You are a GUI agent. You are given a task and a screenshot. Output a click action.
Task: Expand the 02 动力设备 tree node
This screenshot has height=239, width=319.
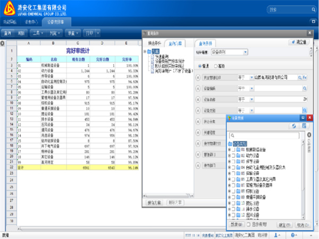pyautogui.click(x=229, y=155)
